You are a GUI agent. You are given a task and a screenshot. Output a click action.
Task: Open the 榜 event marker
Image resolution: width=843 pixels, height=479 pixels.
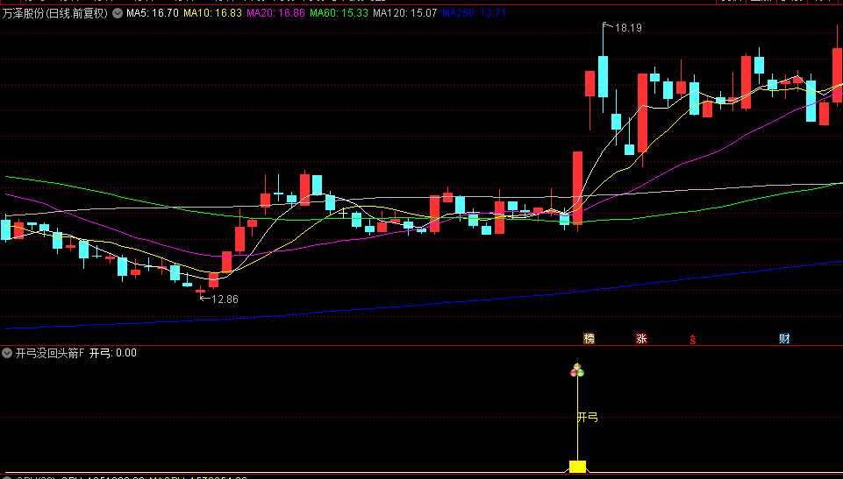589,339
